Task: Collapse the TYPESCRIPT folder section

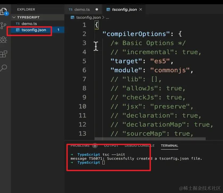Action: click(37, 17)
